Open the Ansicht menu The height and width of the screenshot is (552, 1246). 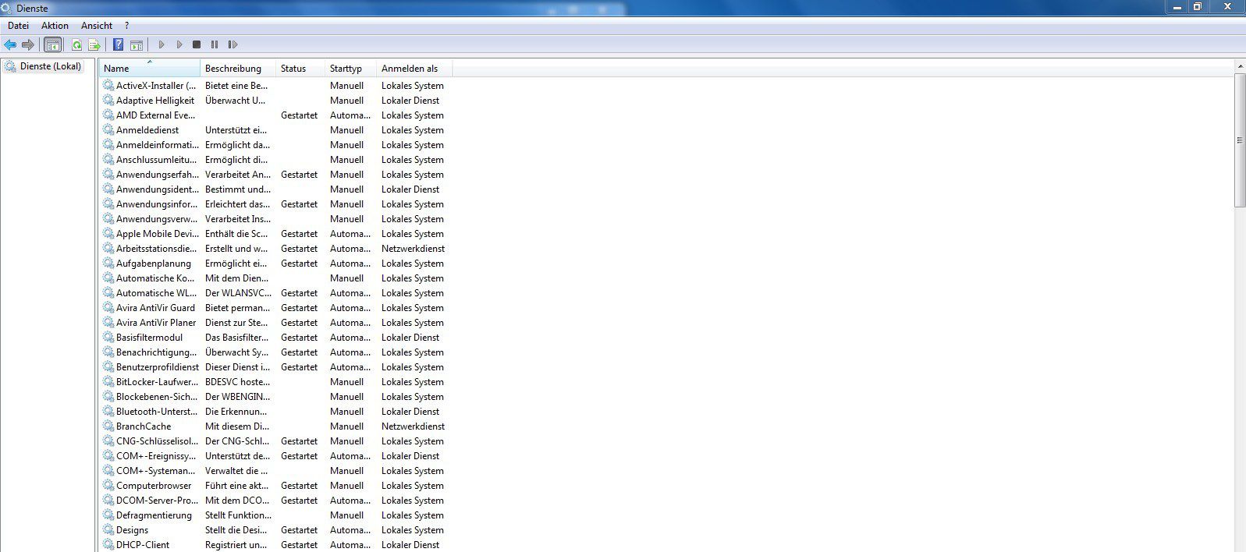click(x=97, y=26)
